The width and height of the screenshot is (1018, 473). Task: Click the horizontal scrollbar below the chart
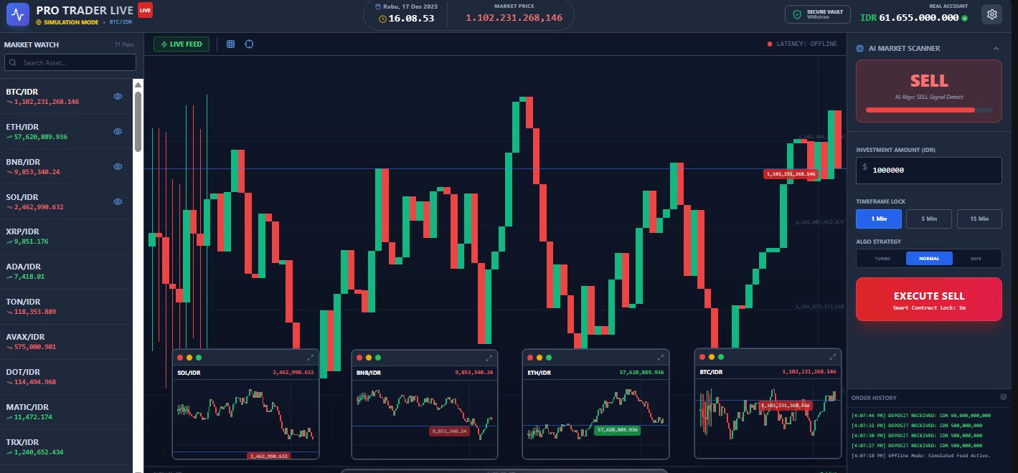coord(504,471)
